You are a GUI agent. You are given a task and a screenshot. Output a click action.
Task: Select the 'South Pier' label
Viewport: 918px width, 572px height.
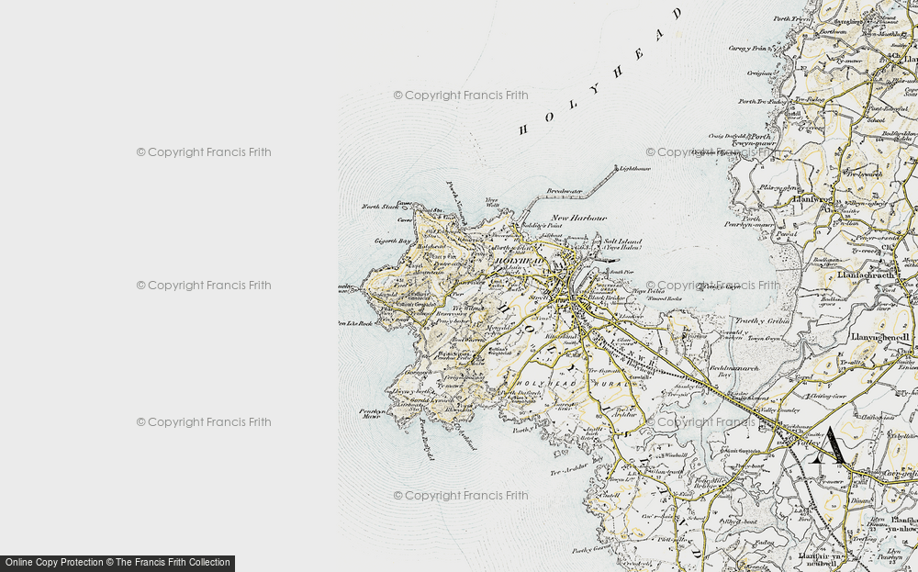pyautogui.click(x=621, y=273)
